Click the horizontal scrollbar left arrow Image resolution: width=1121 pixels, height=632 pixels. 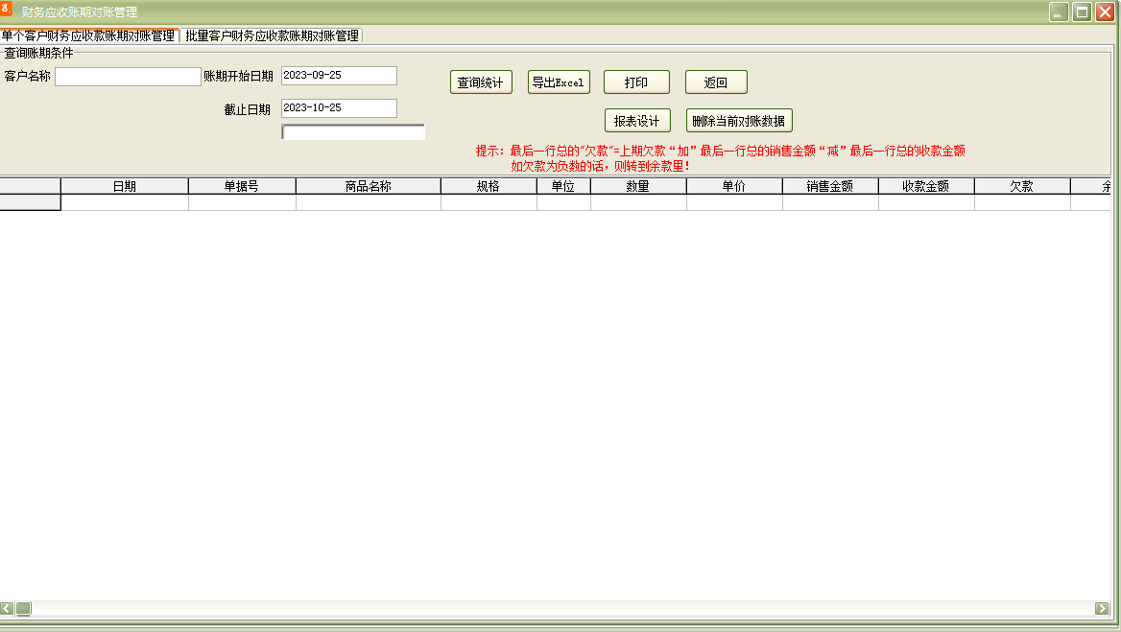point(7,608)
